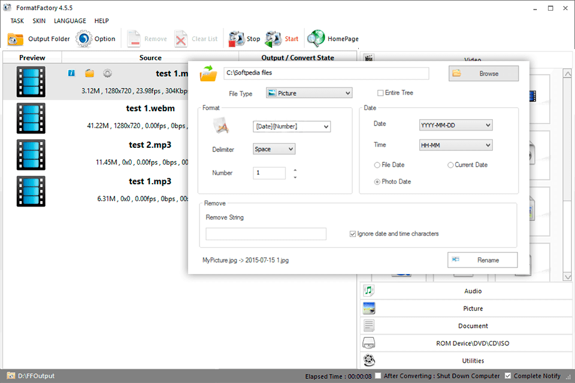Image resolution: width=575 pixels, height=383 pixels.
Task: Click the Audio category music note icon
Action: [368, 291]
